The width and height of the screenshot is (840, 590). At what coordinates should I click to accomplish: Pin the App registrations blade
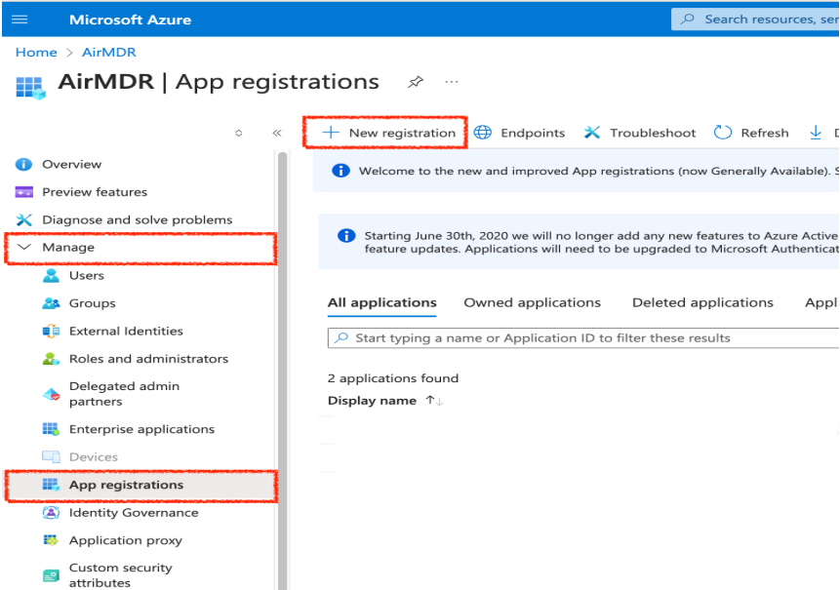click(x=416, y=82)
